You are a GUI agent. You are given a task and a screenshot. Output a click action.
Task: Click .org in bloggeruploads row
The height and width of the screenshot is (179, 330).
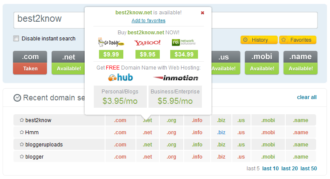172,145
